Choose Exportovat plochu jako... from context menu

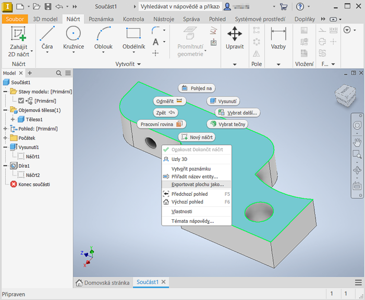coord(197,184)
